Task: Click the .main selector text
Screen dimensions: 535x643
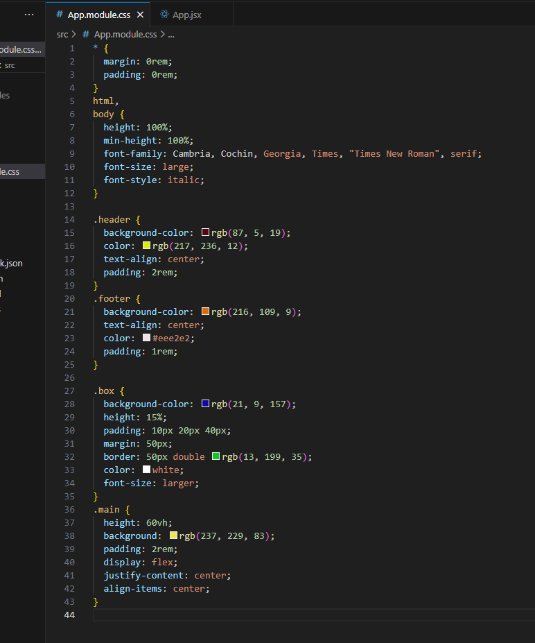Action: 107,510
